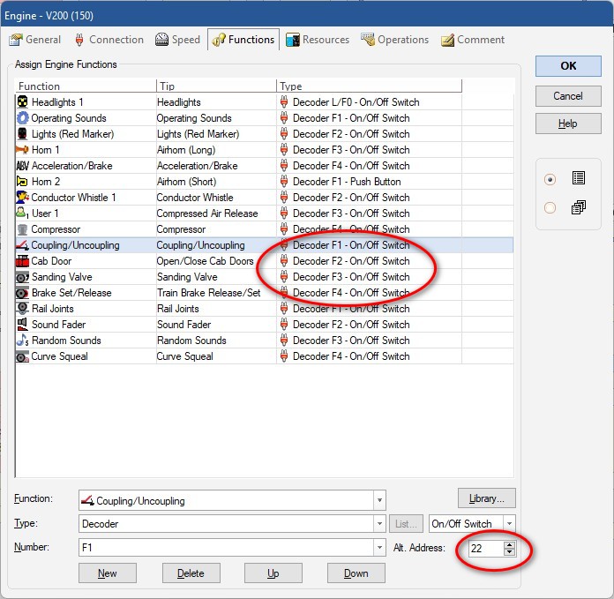Select the stacked pages radio button
The width and height of the screenshot is (614, 599).
(x=550, y=207)
